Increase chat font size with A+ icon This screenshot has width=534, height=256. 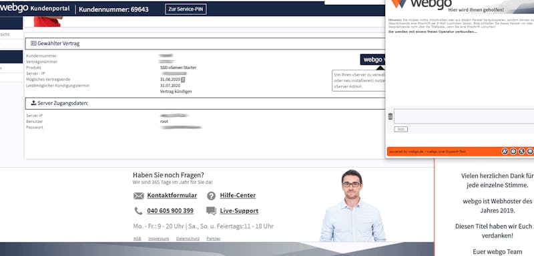505,151
